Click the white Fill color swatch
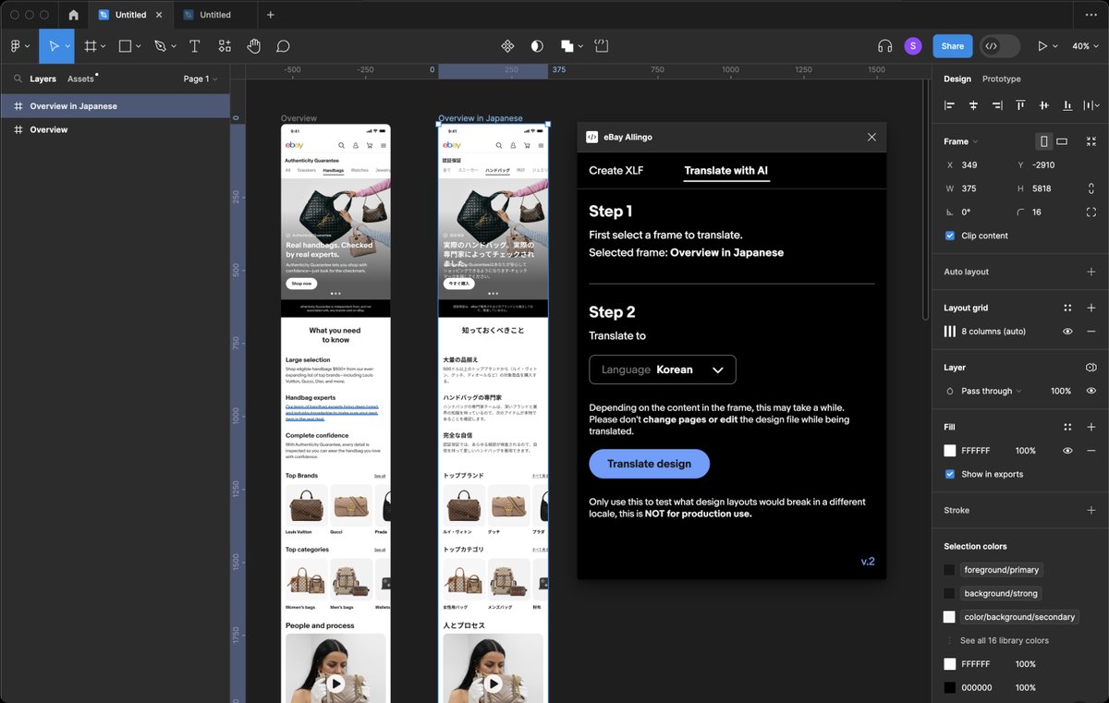This screenshot has height=703, width=1109. coord(949,451)
